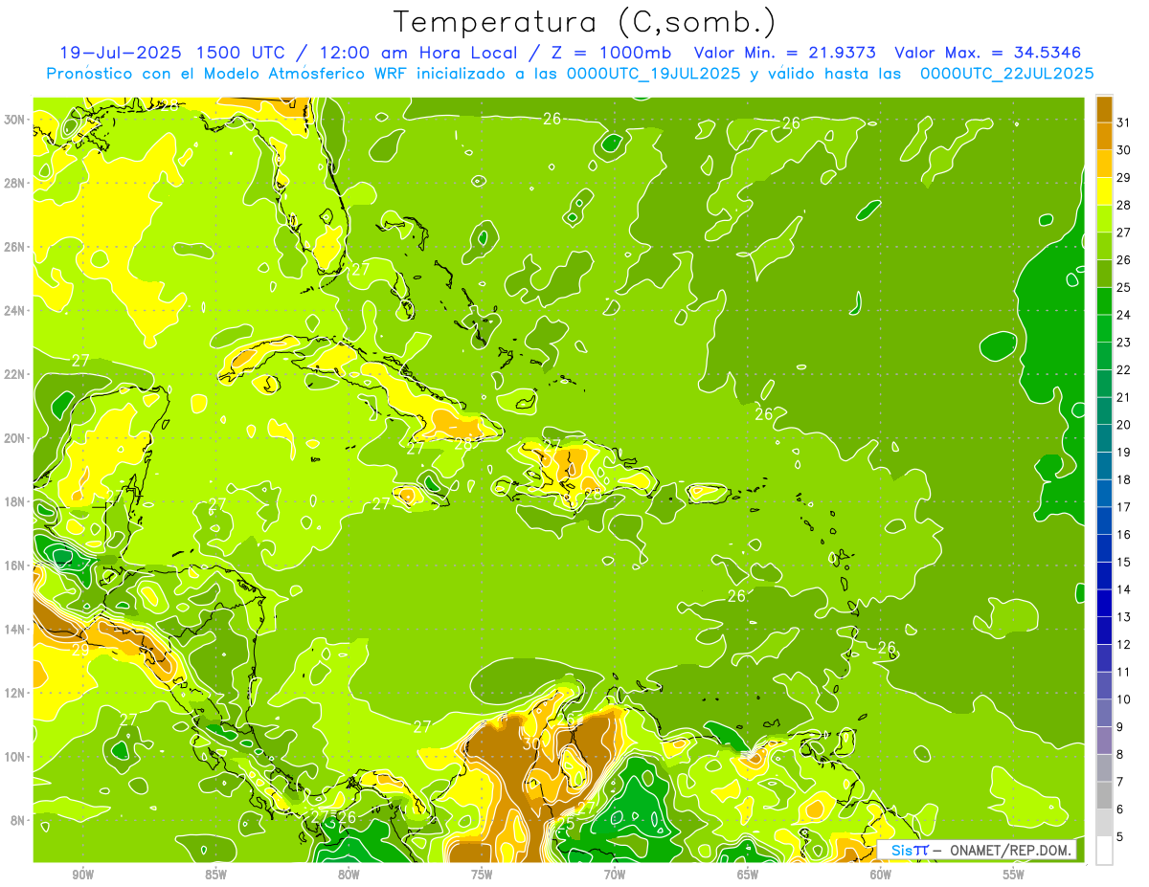
Task: Click the legend scale number 31
Action: tap(1124, 122)
